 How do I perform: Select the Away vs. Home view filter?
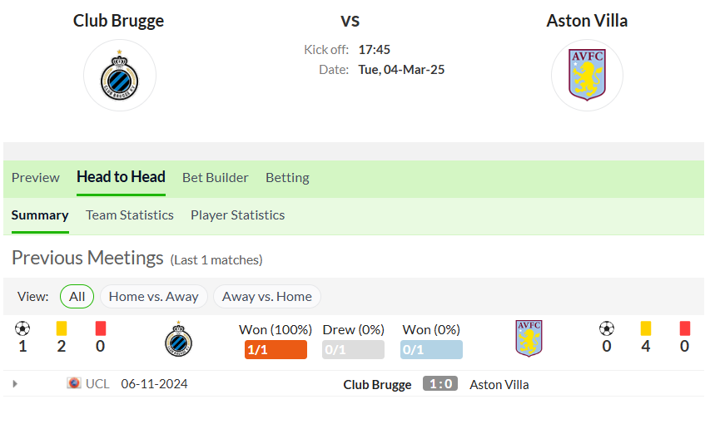click(x=267, y=297)
